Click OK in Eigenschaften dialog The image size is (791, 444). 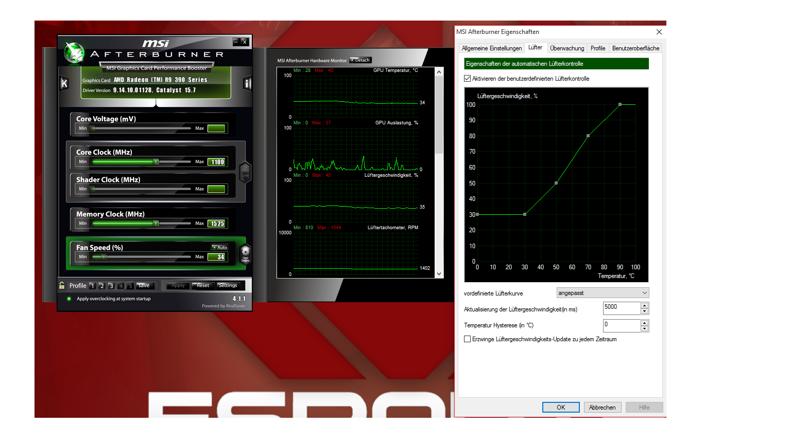coord(561,408)
